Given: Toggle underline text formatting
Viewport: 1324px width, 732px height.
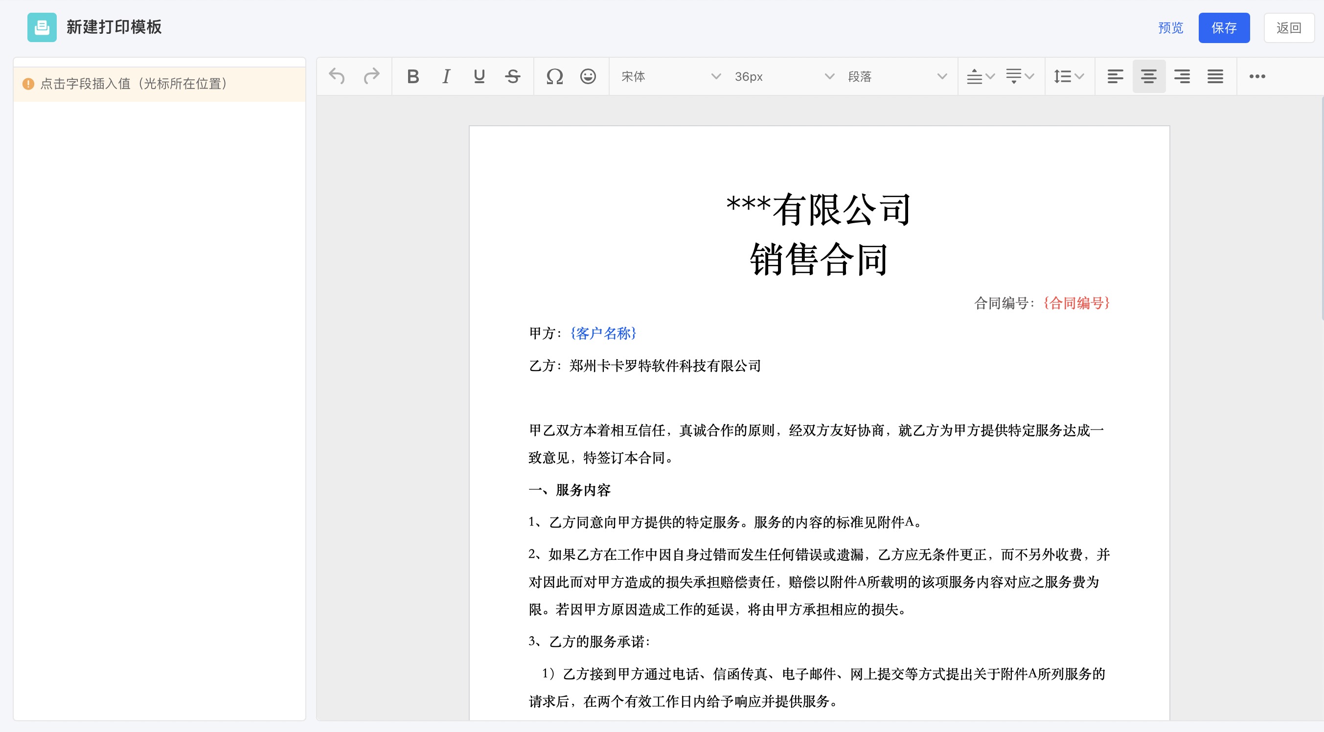Looking at the screenshot, I should tap(479, 76).
